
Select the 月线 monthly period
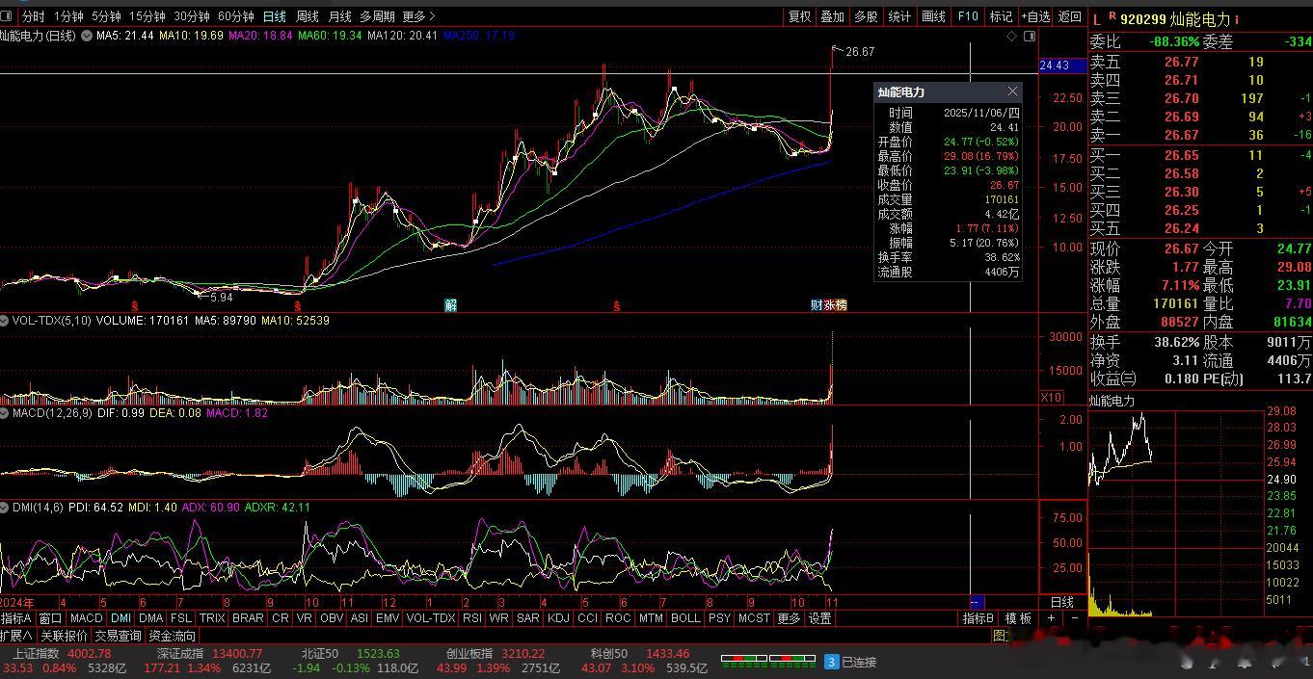339,16
